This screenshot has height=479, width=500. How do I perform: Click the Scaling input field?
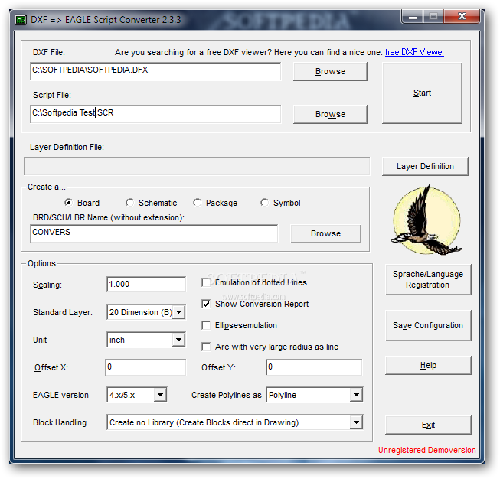[x=146, y=284]
